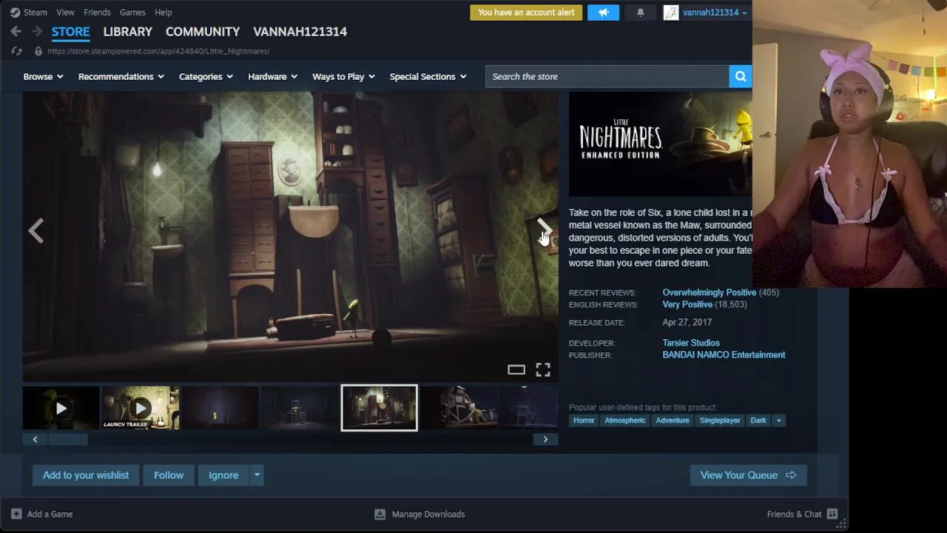Click Add a Game label
This screenshot has height=533, width=947.
click(x=50, y=514)
